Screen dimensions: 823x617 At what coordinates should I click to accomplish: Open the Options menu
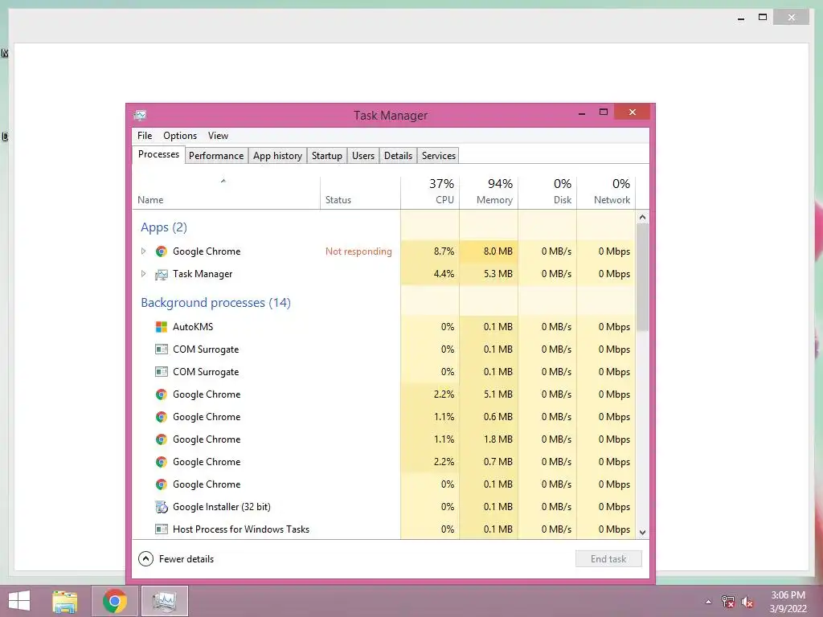(180, 135)
